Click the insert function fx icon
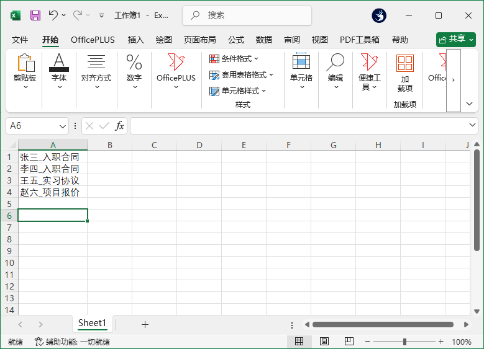 point(119,126)
